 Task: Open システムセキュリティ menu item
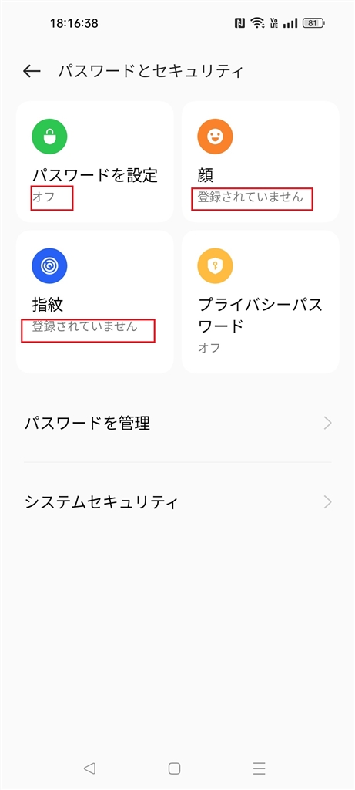(177, 501)
